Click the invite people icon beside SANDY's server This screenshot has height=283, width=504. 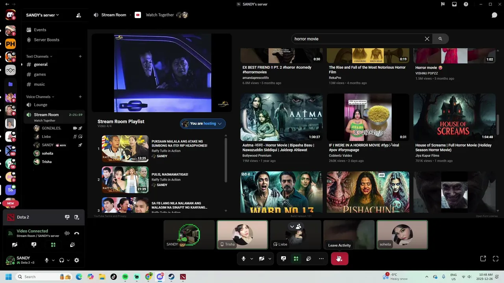pos(78,15)
